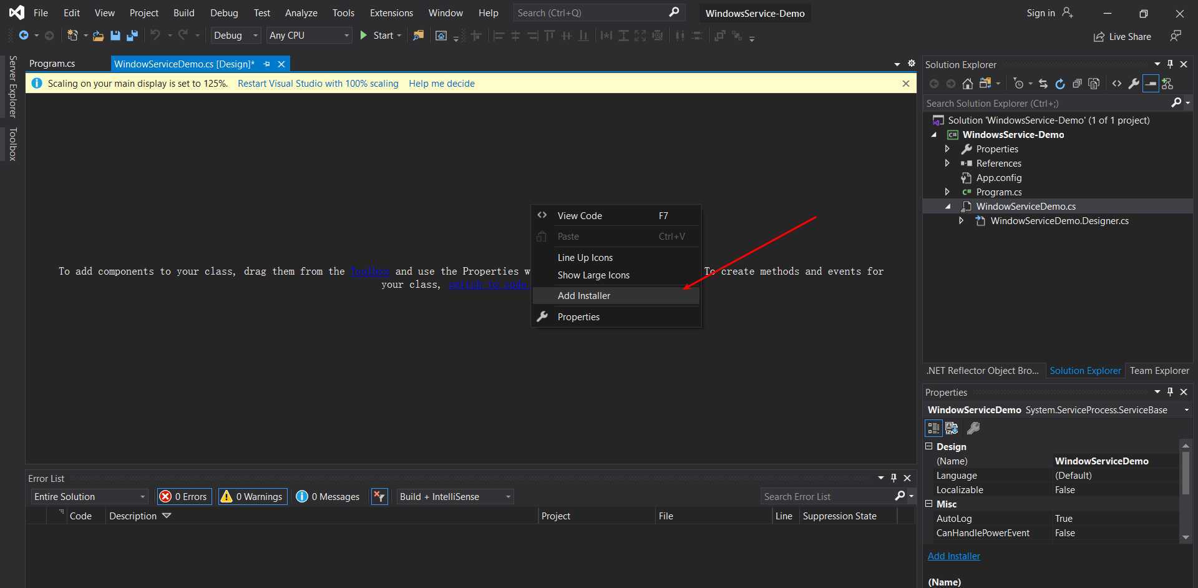
Task: Click the Property Pages wrench icon
Action: coord(973,428)
